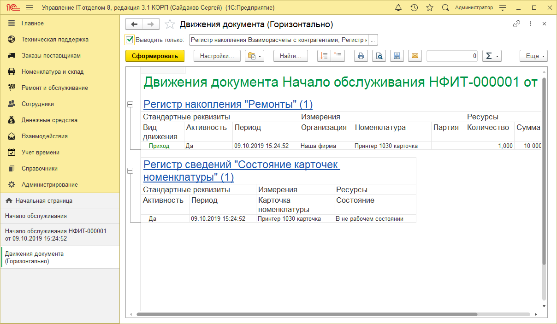Print the document movements report
Screen dimensions: 557x324
(361, 56)
